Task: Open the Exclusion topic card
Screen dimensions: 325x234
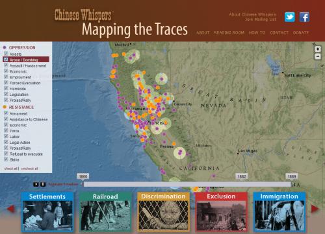Action: pos(221,212)
